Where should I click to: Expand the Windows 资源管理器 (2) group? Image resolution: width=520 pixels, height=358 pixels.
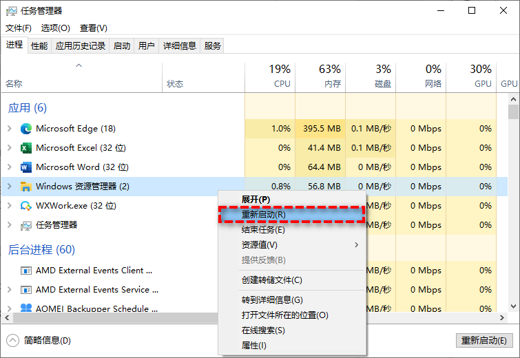point(10,187)
